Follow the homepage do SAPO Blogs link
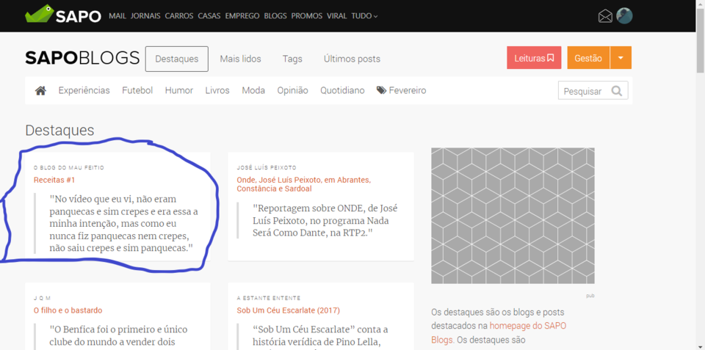Screen dimensions: 705x350 click(499, 332)
